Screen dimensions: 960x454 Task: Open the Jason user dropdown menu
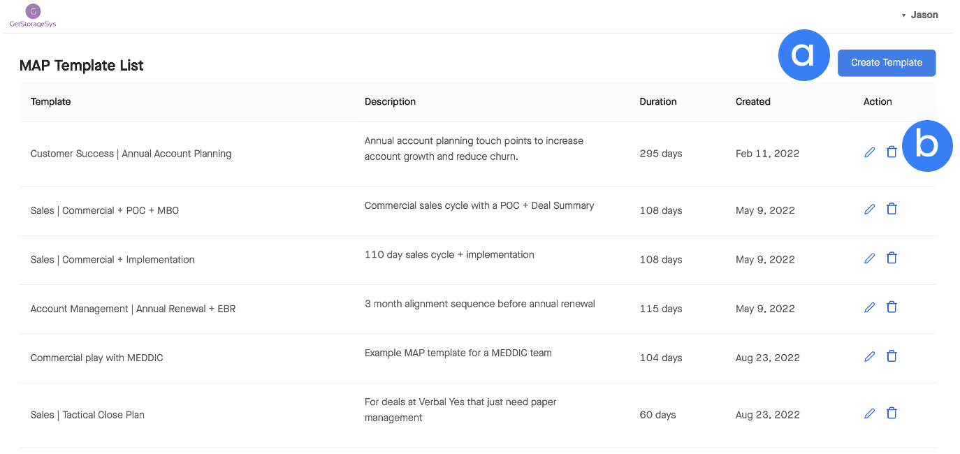(919, 15)
